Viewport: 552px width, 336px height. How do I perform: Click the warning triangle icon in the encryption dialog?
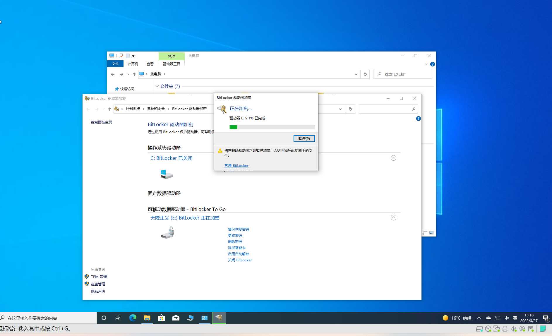220,151
